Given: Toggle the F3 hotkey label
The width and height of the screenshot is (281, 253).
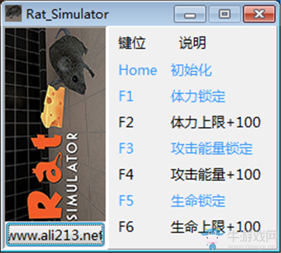Looking at the screenshot, I should coord(126,148).
